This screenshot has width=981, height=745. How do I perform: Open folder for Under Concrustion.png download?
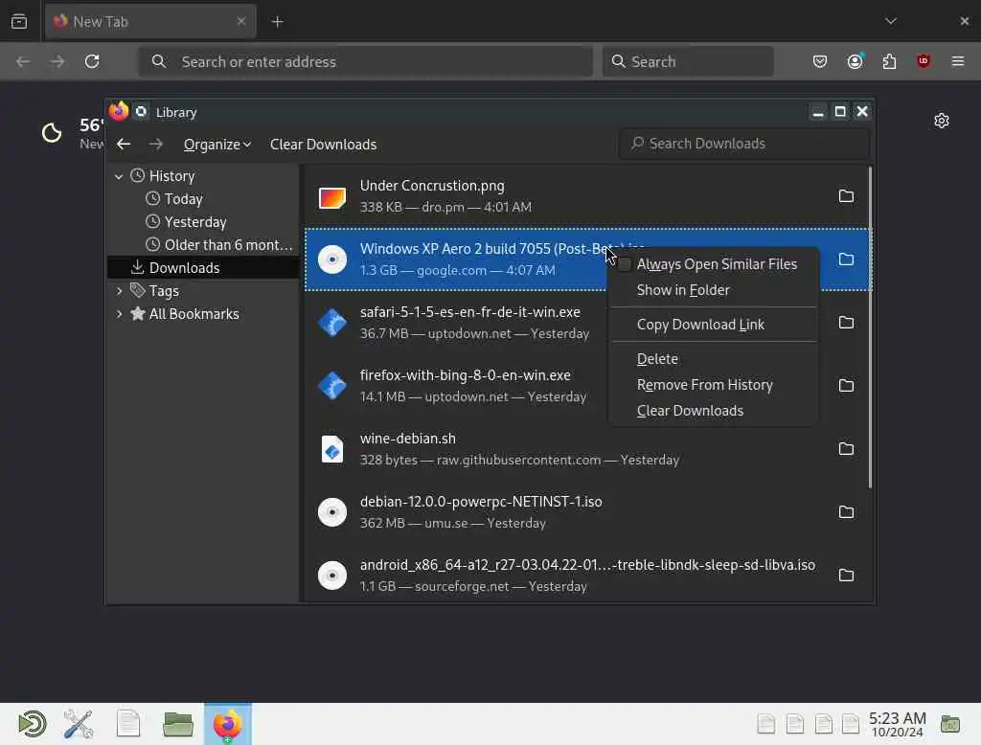point(846,196)
